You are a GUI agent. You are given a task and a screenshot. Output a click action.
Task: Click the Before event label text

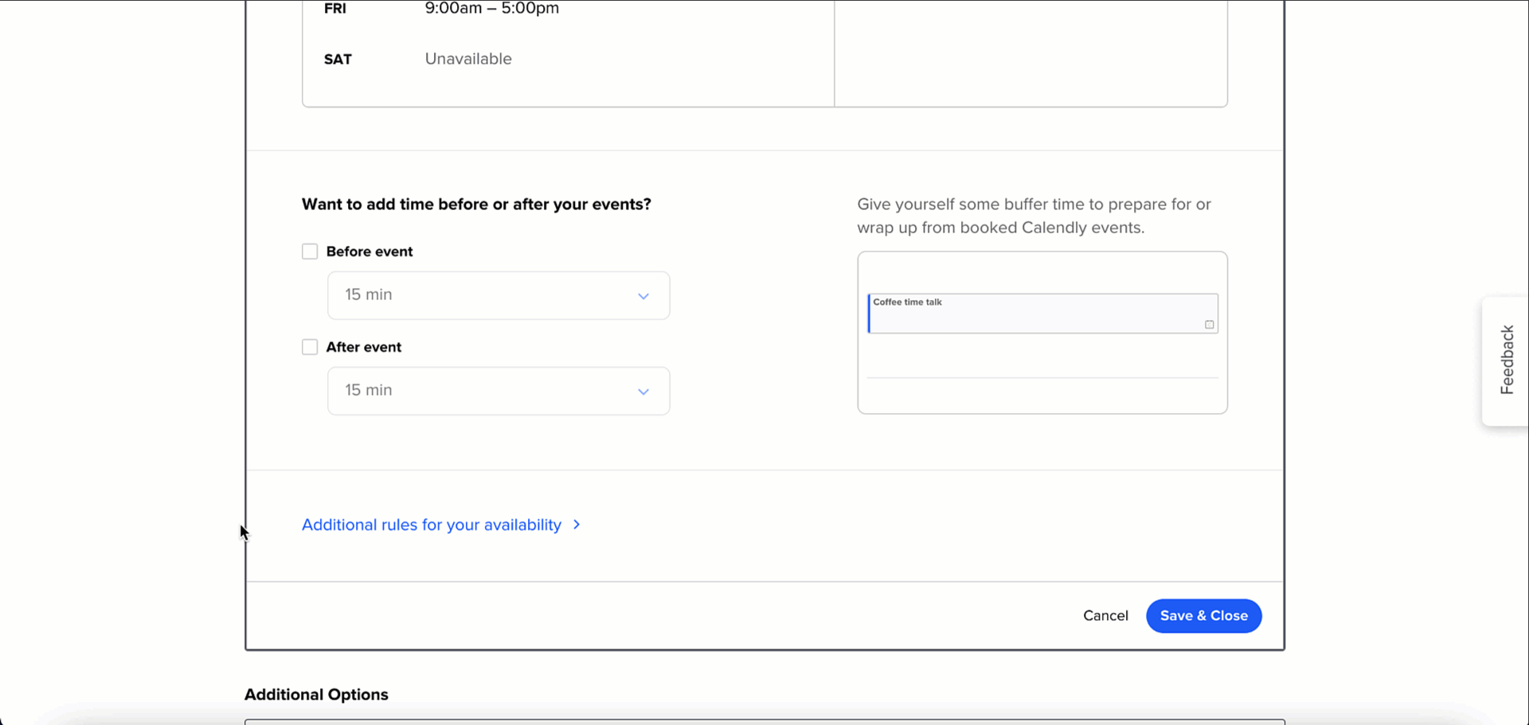pyautogui.click(x=370, y=251)
